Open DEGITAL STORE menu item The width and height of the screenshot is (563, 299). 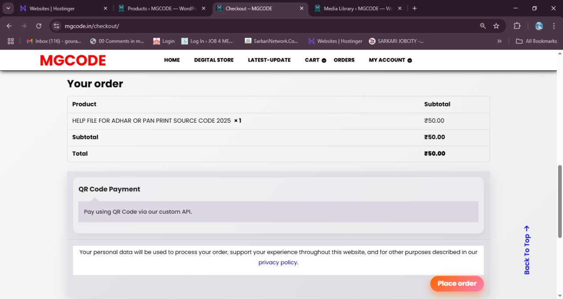214,60
